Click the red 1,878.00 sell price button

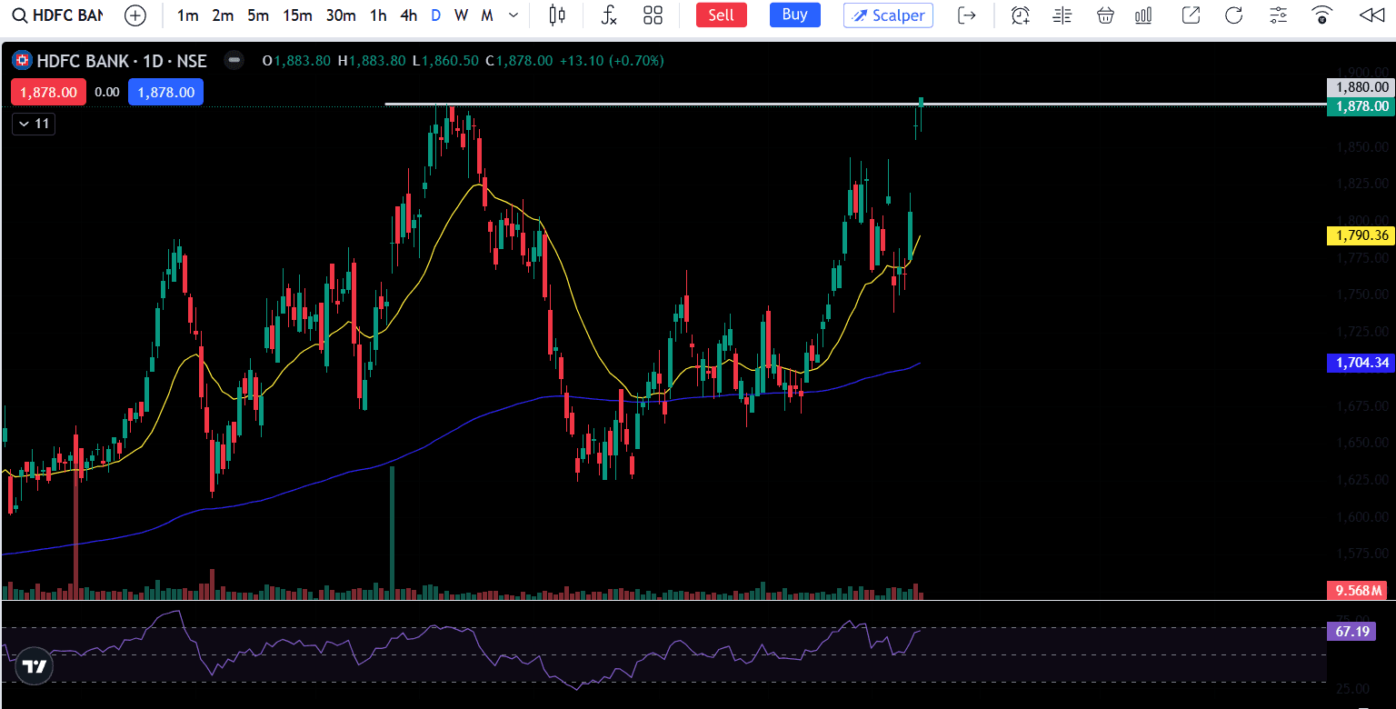(49, 92)
